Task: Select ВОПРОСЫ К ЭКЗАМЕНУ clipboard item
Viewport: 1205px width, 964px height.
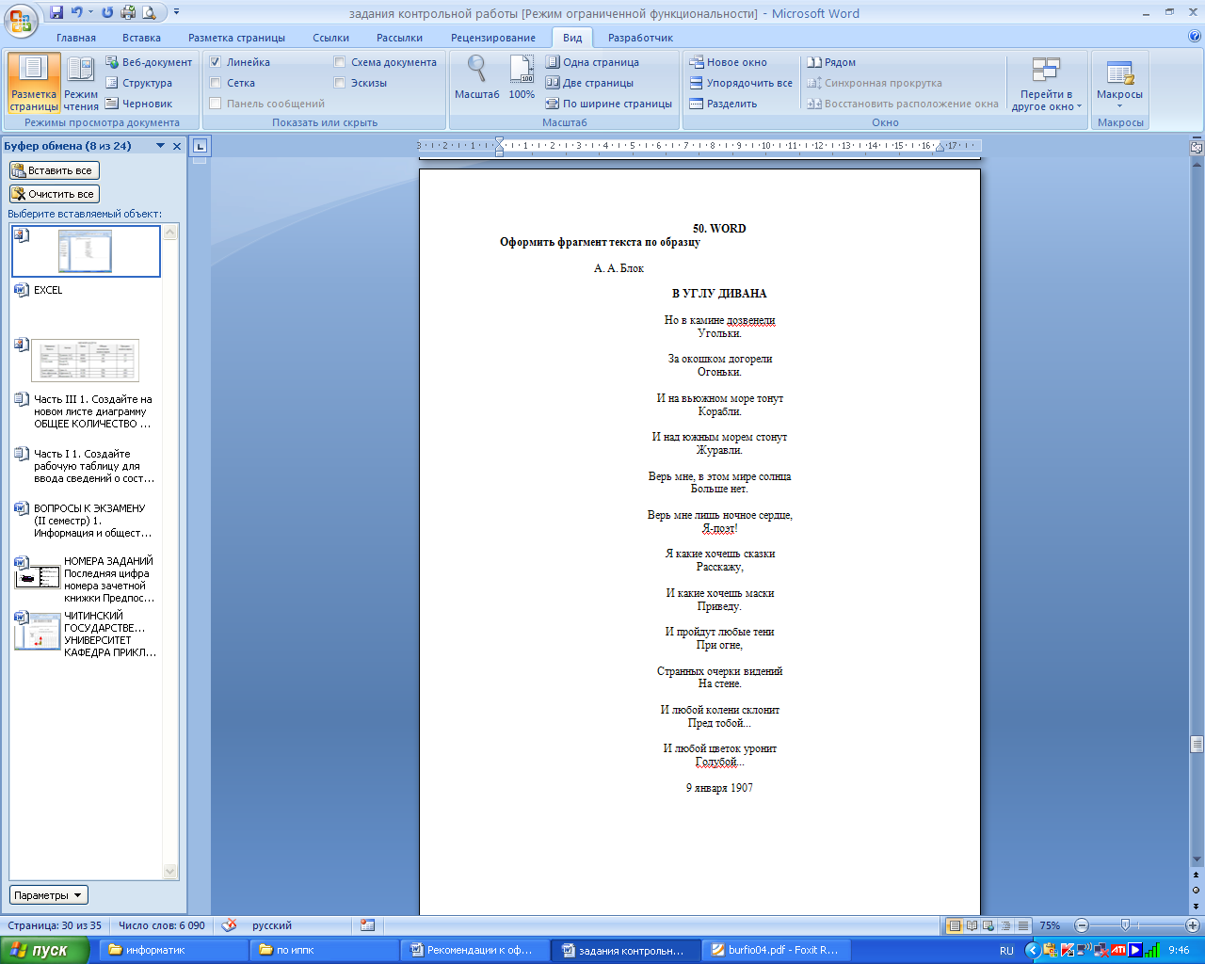Action: [x=86, y=521]
